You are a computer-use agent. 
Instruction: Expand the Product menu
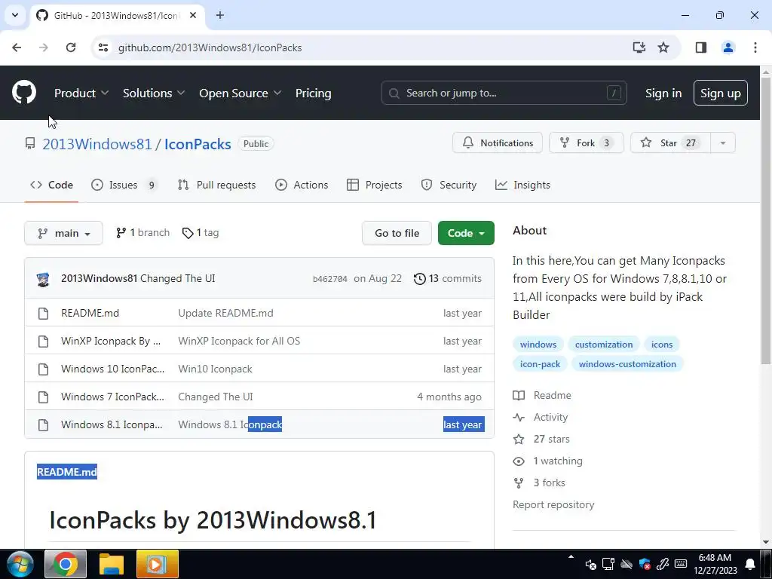81,93
